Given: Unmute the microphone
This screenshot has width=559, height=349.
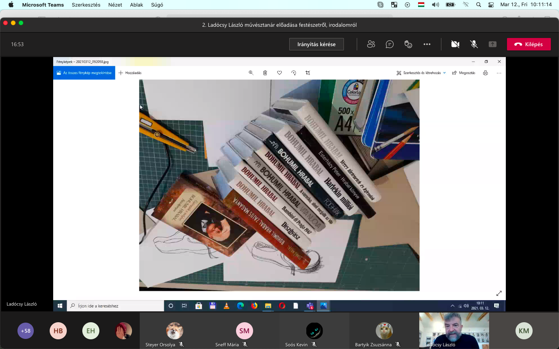Looking at the screenshot, I should pyautogui.click(x=474, y=44).
